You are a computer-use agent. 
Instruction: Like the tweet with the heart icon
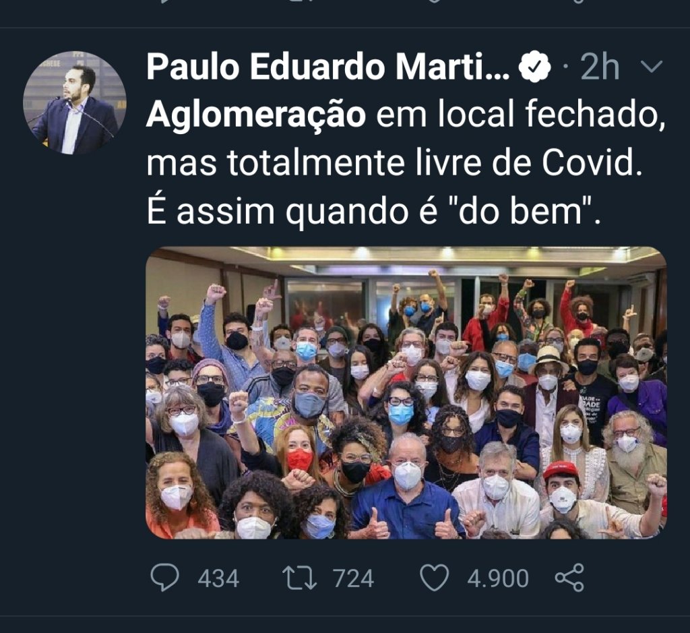[435, 578]
